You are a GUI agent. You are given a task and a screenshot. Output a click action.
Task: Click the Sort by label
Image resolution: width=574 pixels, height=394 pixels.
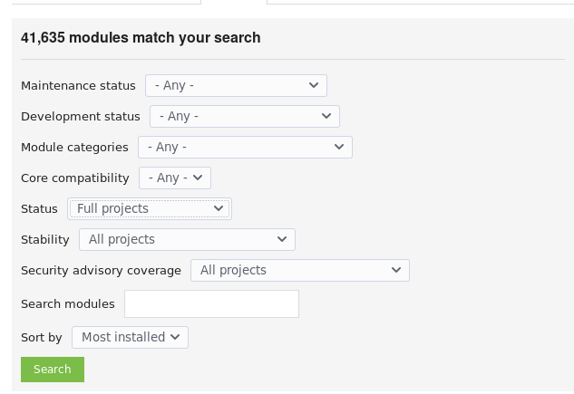(42, 337)
